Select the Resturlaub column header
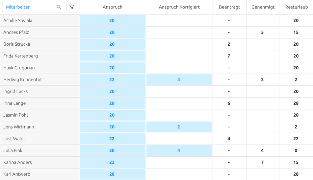Image resolution: width=313 pixels, height=180 pixels. pyautogui.click(x=297, y=7)
